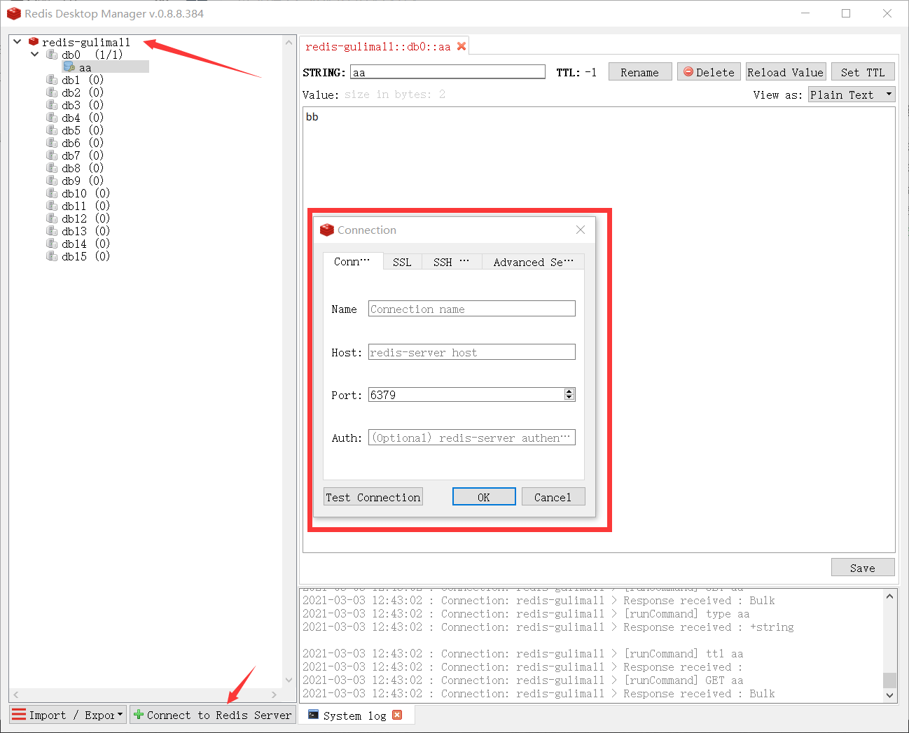Focus the Auth password field
909x733 pixels.
[x=472, y=438]
